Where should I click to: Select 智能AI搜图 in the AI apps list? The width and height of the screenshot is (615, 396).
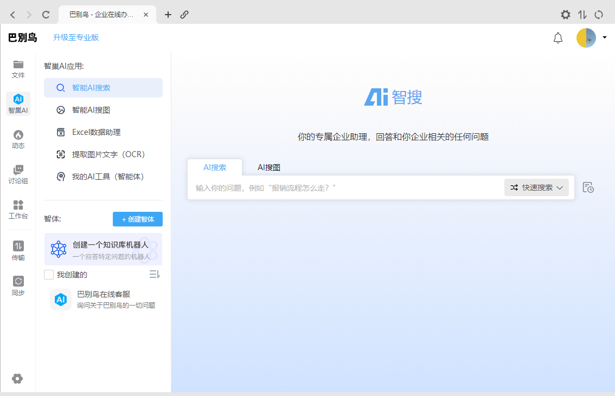tap(103, 110)
